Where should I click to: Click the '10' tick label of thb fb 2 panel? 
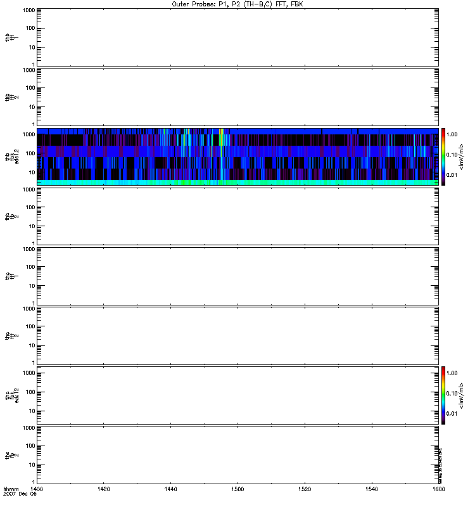click(x=32, y=226)
